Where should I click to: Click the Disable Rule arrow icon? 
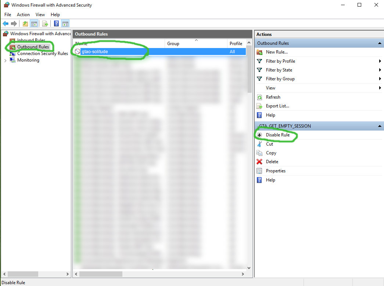pos(259,135)
